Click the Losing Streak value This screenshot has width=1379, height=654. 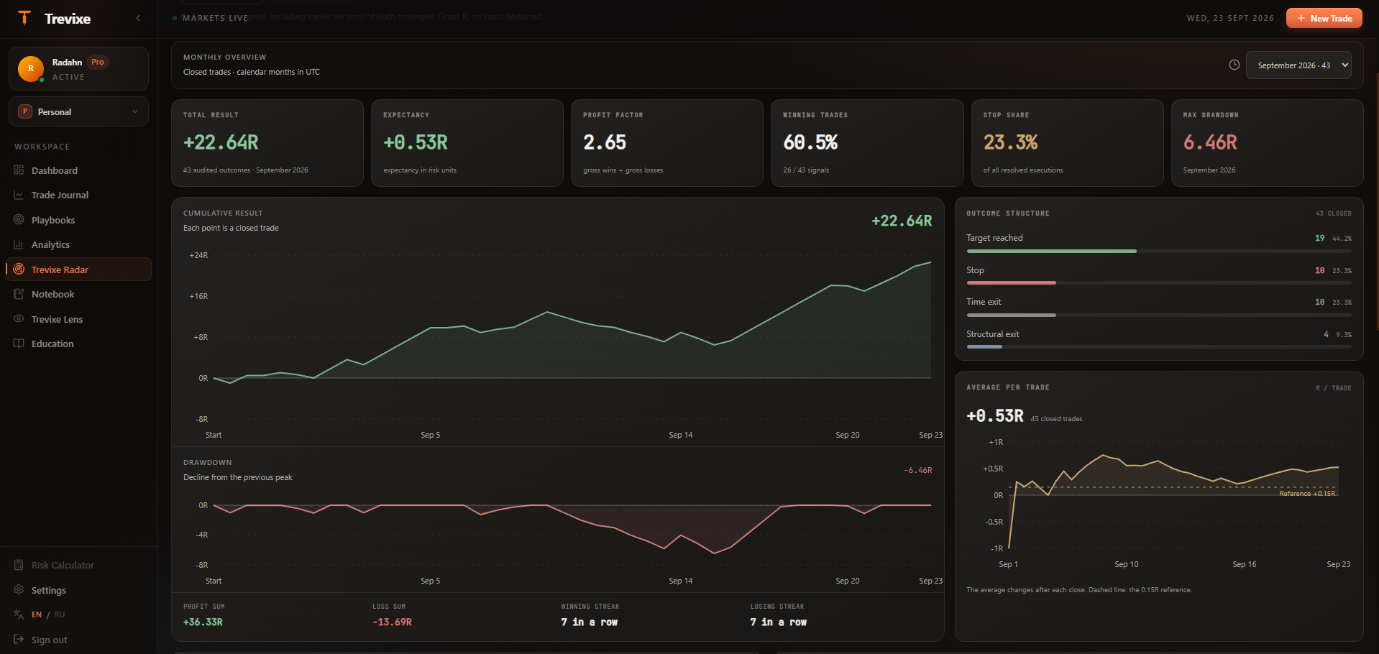(x=779, y=622)
